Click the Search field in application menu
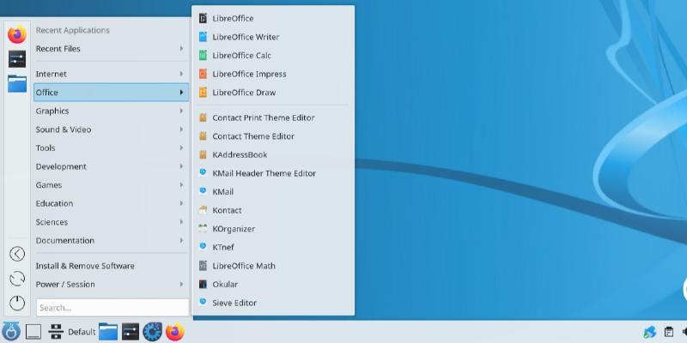The height and width of the screenshot is (343, 687). point(112,307)
